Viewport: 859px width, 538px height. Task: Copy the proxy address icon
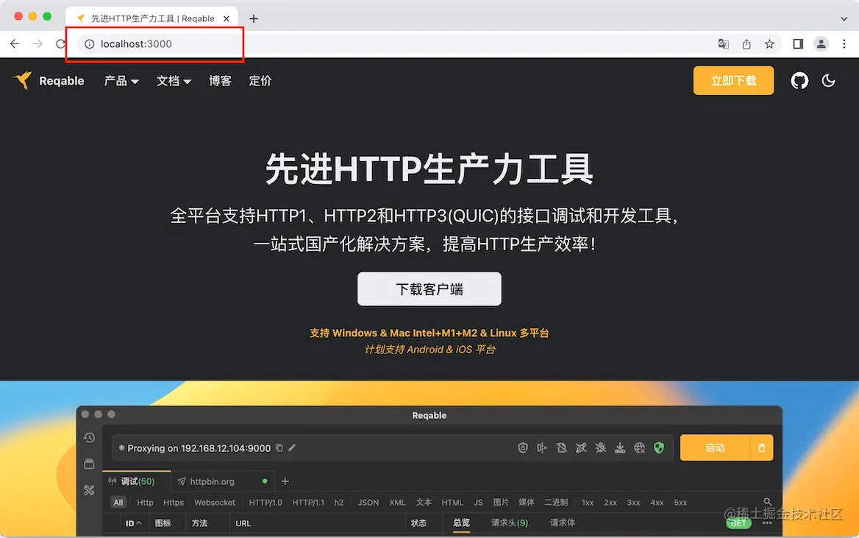(279, 447)
